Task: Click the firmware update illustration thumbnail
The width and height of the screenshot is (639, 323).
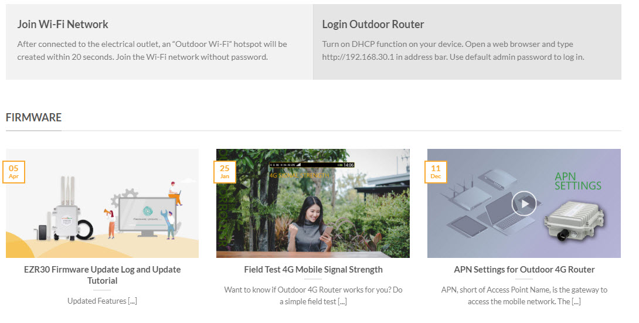Action: coord(102,203)
